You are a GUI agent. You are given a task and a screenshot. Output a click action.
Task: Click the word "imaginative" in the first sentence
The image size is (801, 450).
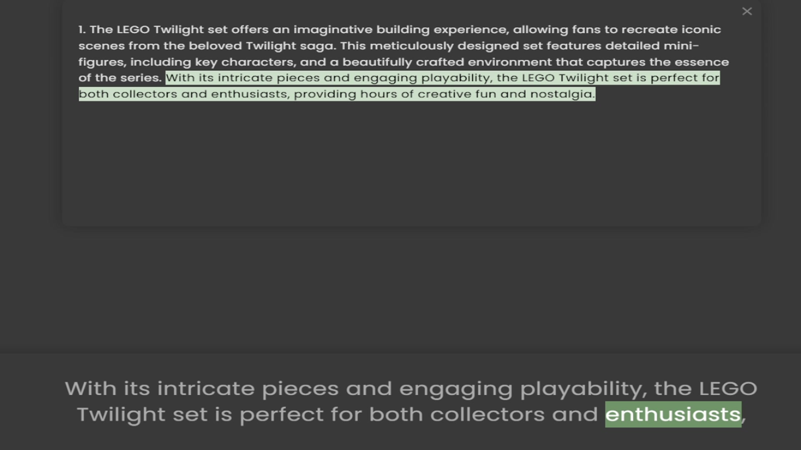[x=332, y=30]
